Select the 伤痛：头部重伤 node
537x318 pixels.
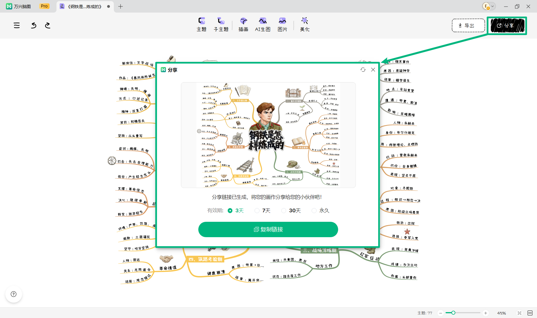[x=404, y=277]
